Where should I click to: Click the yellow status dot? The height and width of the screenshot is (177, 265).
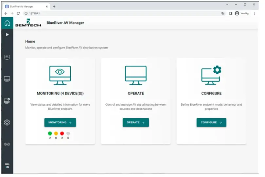pos(56,134)
